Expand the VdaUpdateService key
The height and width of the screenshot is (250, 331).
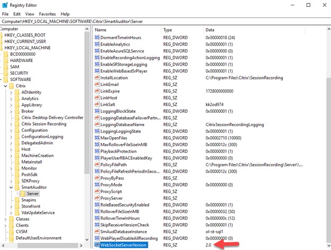[11, 213]
